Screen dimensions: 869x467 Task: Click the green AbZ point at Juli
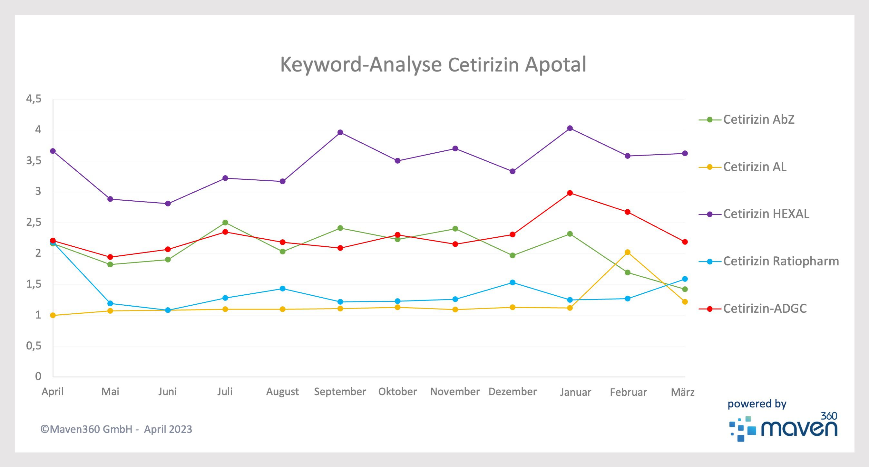coord(225,223)
